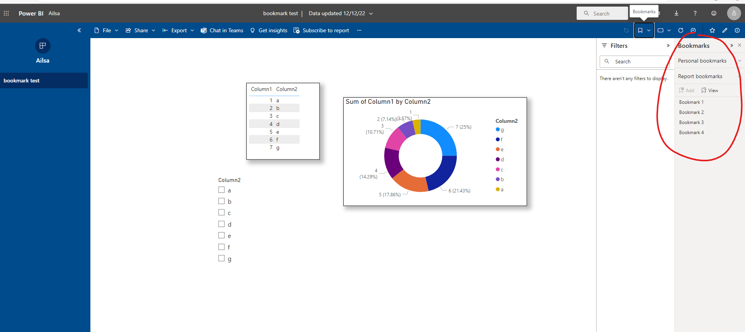Check the 'g' slicer checkbox

point(221,258)
